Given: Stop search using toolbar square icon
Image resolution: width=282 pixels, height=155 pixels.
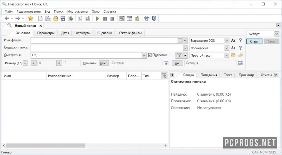Looking at the screenshot, I should (x=112, y=19).
